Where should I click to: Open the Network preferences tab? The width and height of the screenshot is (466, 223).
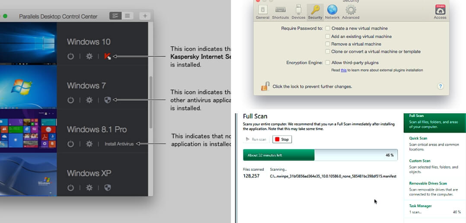click(332, 12)
